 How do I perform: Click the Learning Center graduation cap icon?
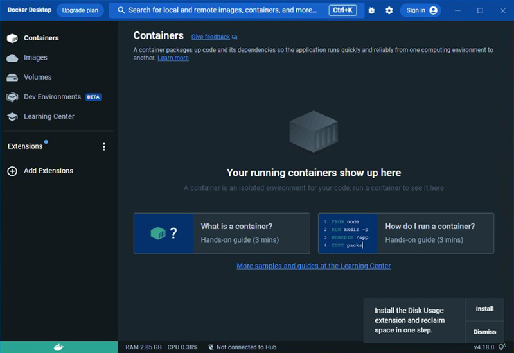(x=12, y=117)
